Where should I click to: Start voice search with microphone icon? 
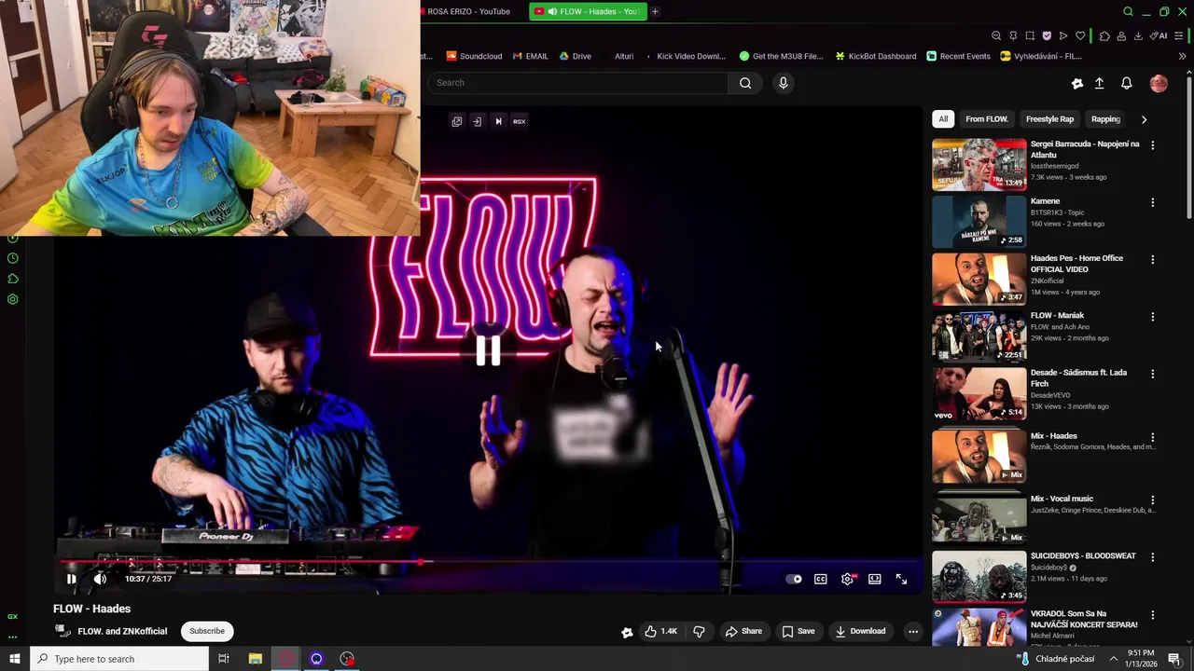pos(783,83)
